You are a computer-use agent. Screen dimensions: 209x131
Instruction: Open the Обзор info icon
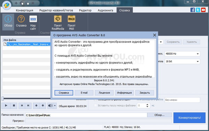pos(8,22)
